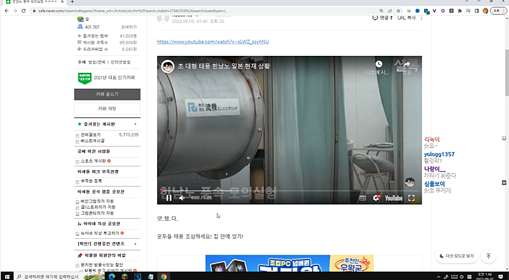
Task: Bookmark this page with star icon
Action: coord(398,11)
